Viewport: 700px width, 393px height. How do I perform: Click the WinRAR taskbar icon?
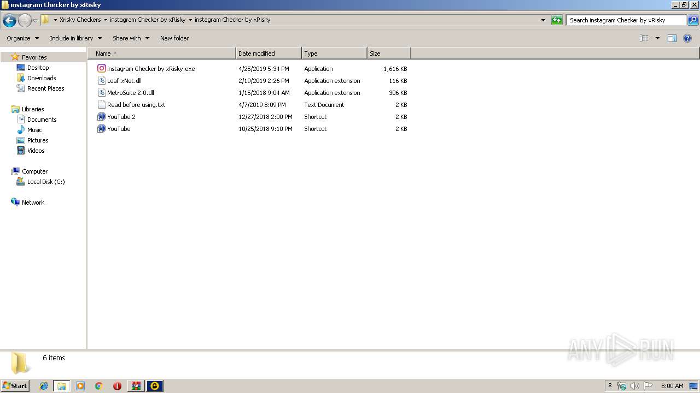[x=136, y=386]
